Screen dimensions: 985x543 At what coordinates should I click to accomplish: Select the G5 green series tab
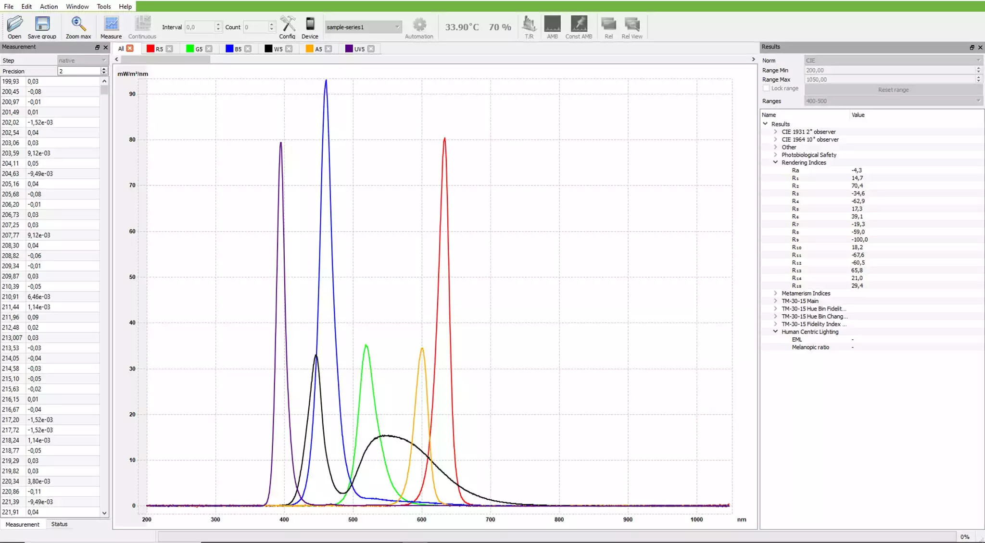pyautogui.click(x=199, y=49)
